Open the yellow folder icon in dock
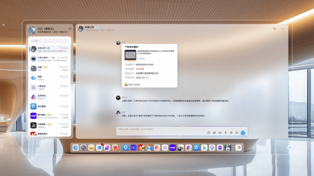Image resolution: width=314 pixels, height=176 pixels. pos(91,147)
